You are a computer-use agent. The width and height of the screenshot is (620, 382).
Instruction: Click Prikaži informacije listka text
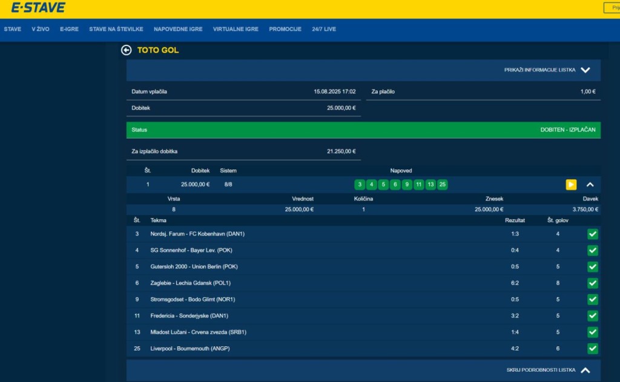pyautogui.click(x=539, y=70)
